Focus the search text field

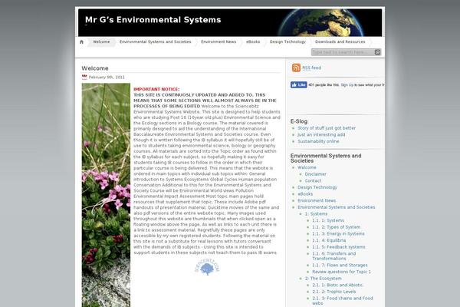343,52
